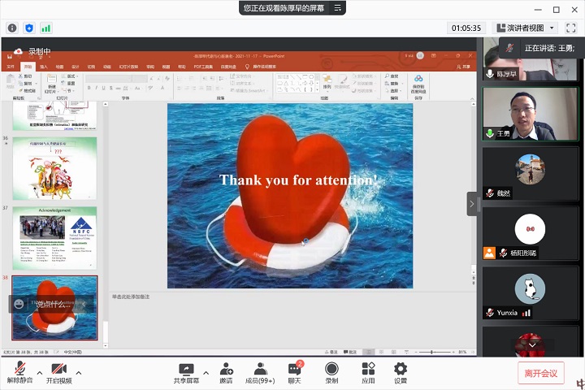The height and width of the screenshot is (390, 585).
Task: Click the blue security shield icon
Action: pyautogui.click(x=29, y=28)
